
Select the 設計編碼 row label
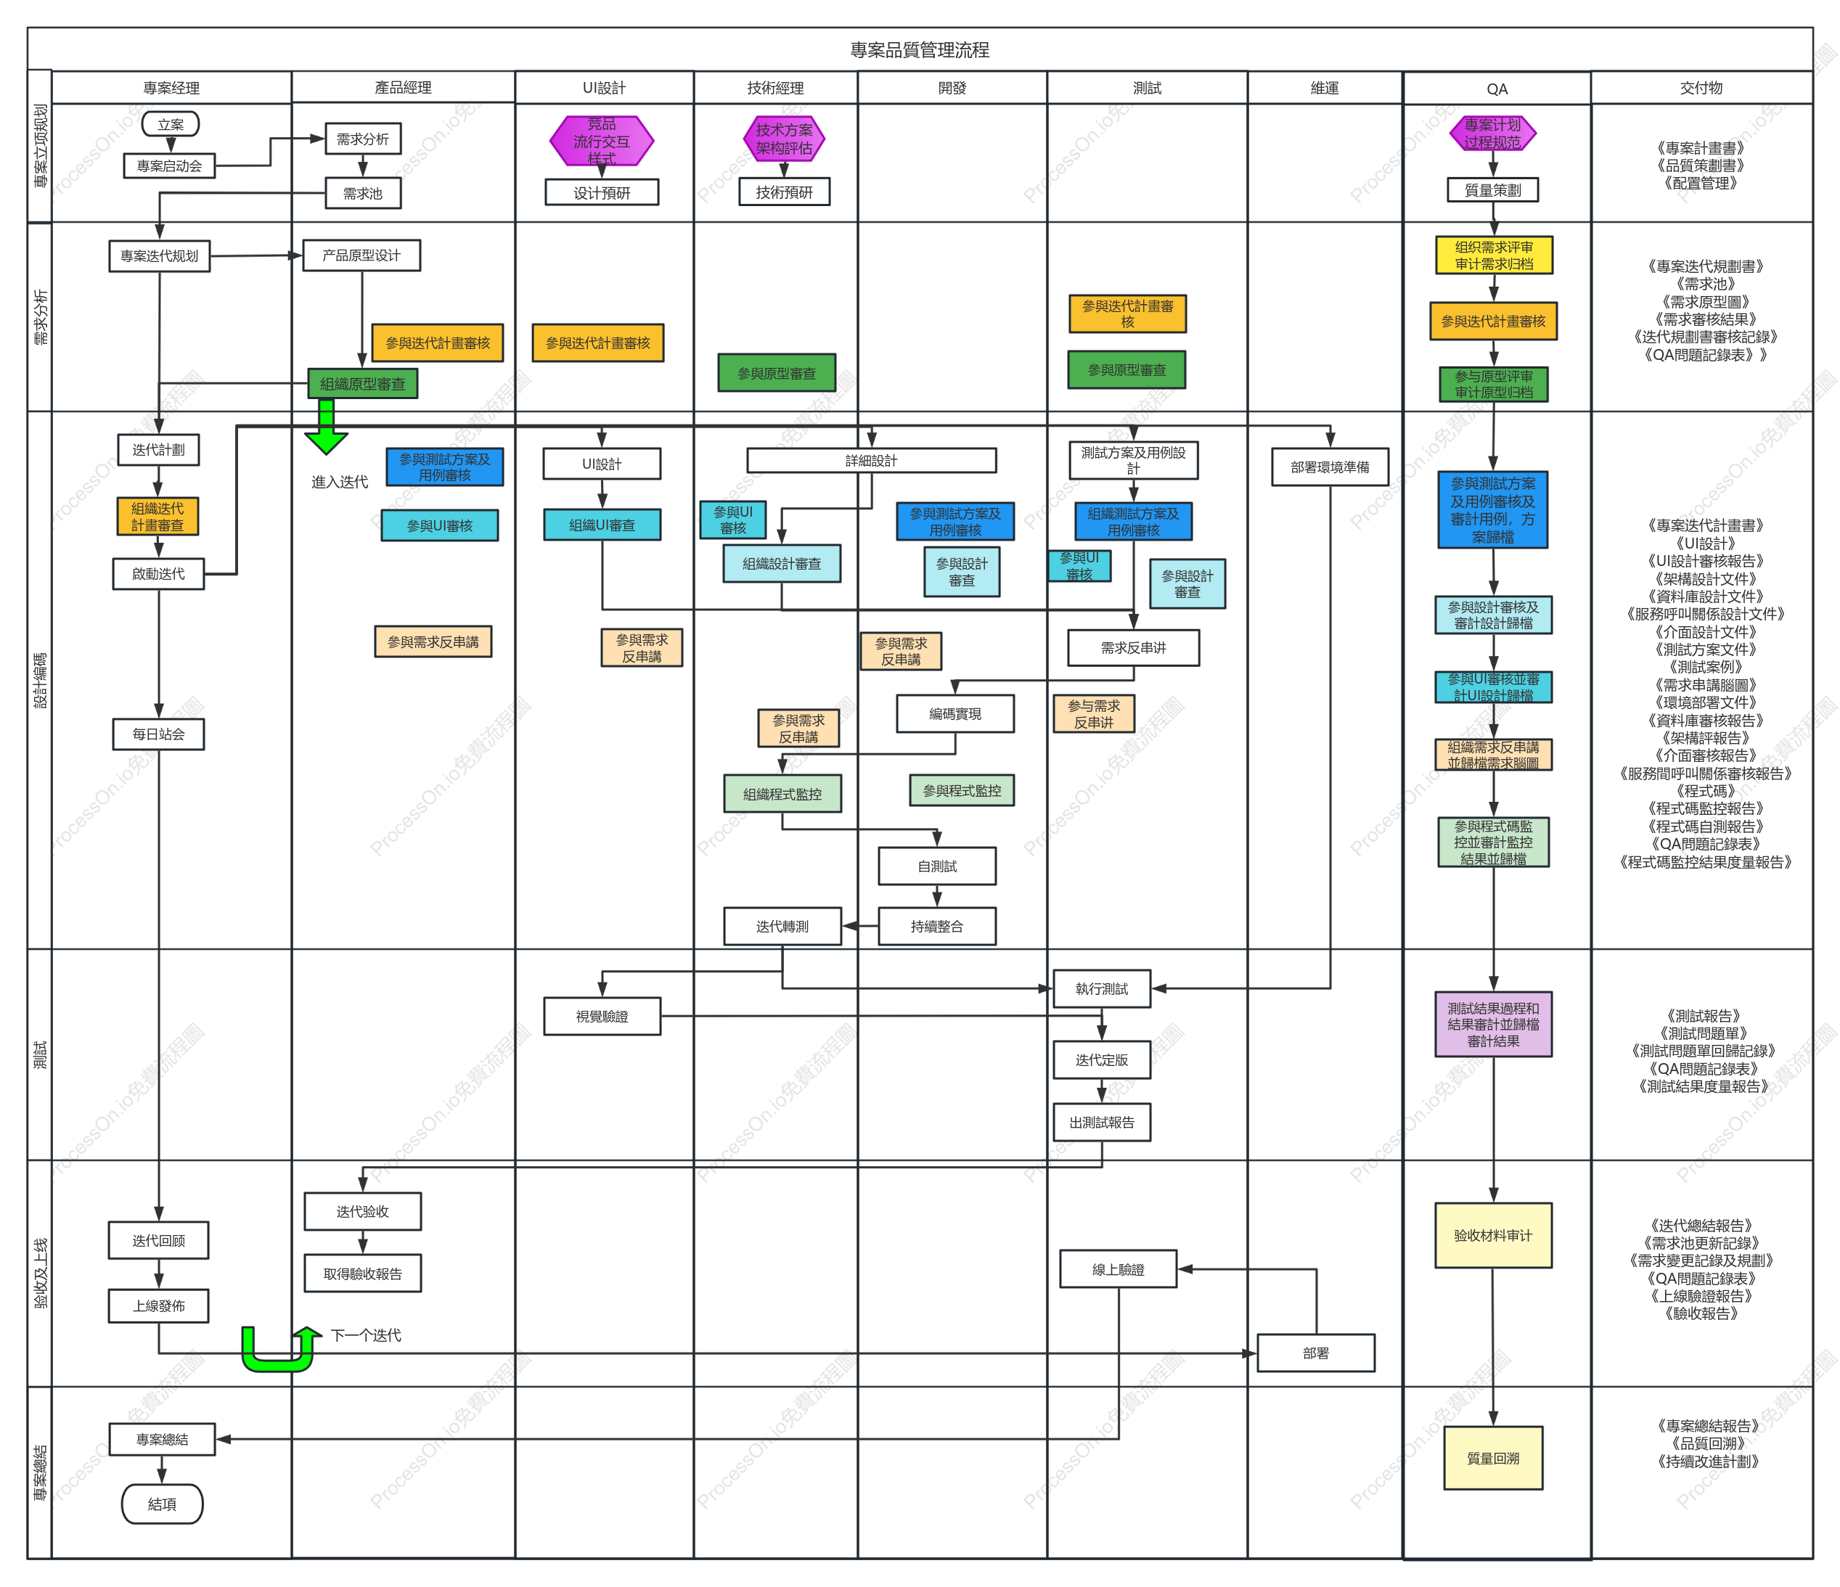click(x=40, y=680)
